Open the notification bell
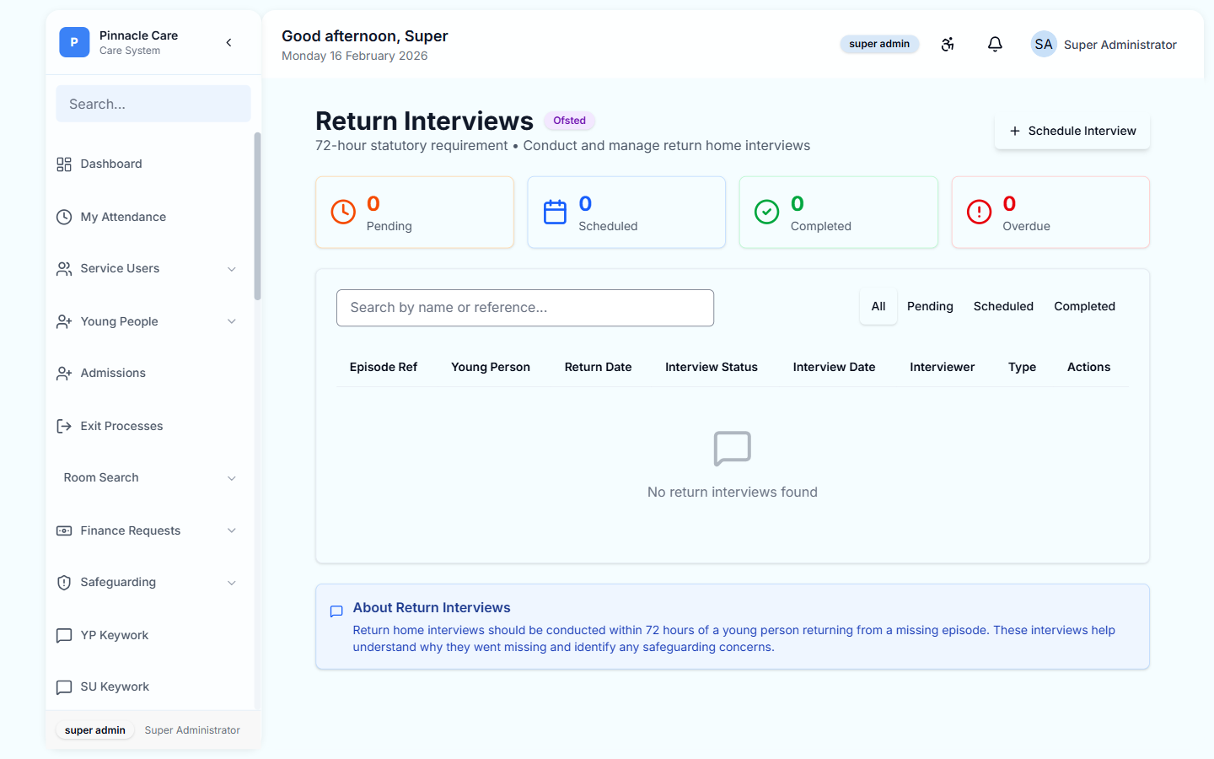Viewport: 1214px width, 759px height. pos(995,44)
